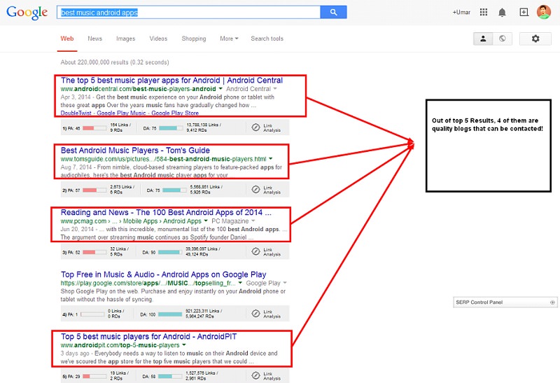The image size is (560, 383).
Task: Select the News tab
Action: tap(94, 39)
